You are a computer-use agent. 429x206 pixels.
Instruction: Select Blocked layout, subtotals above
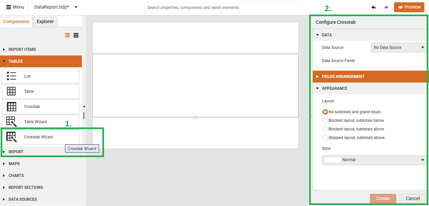coord(325,129)
